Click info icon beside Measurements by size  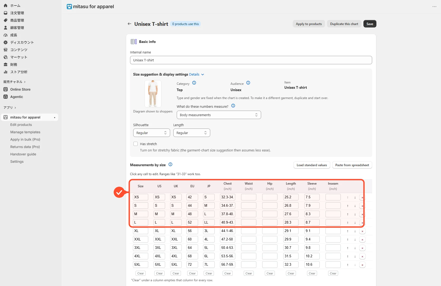pos(170,164)
